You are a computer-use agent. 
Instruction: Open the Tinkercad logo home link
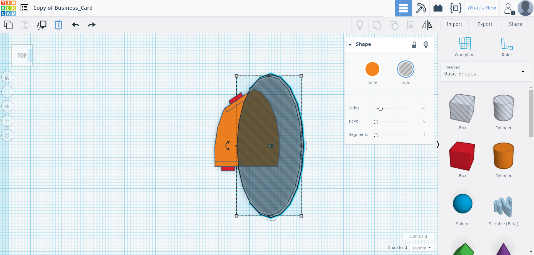click(x=8, y=8)
